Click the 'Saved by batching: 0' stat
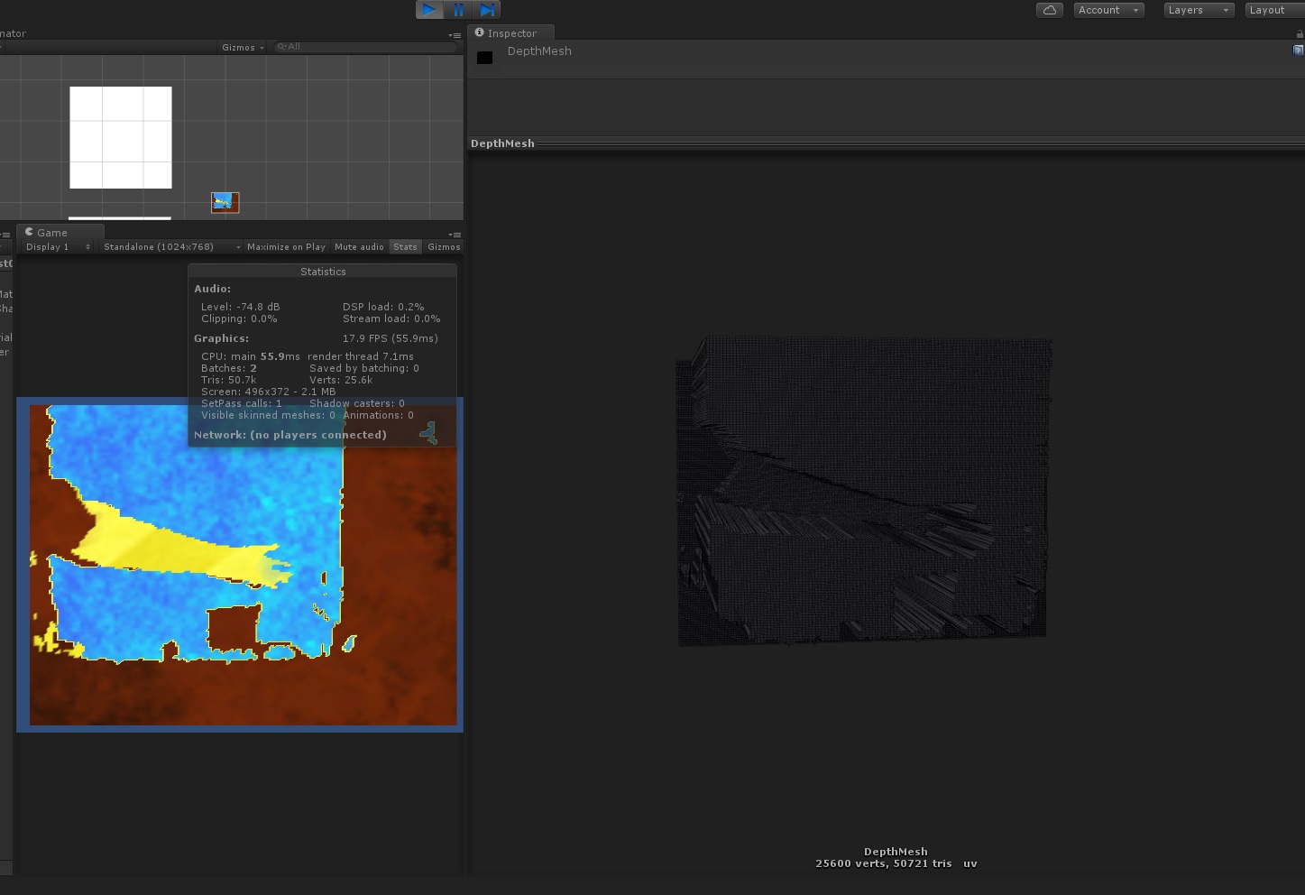This screenshot has height=895, width=1305. 364,368
